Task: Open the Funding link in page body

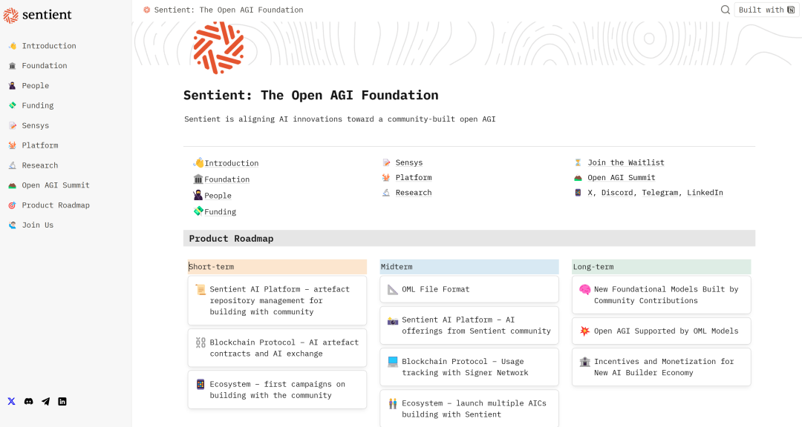Action: [x=220, y=212]
